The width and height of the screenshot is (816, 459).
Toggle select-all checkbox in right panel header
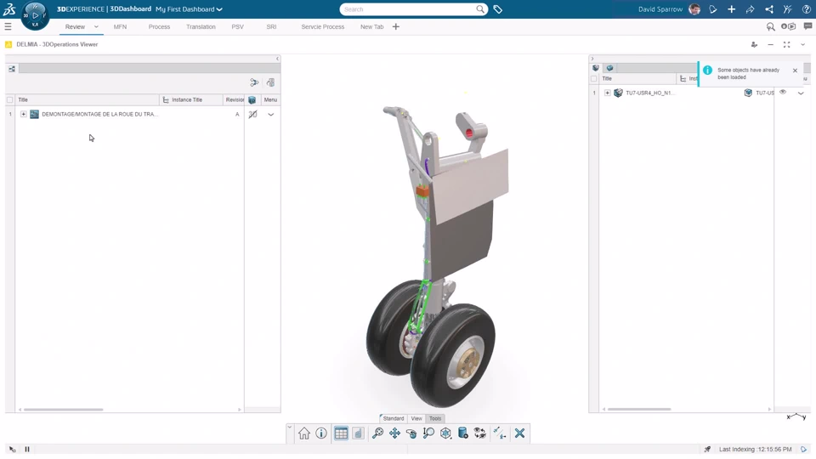pos(594,78)
